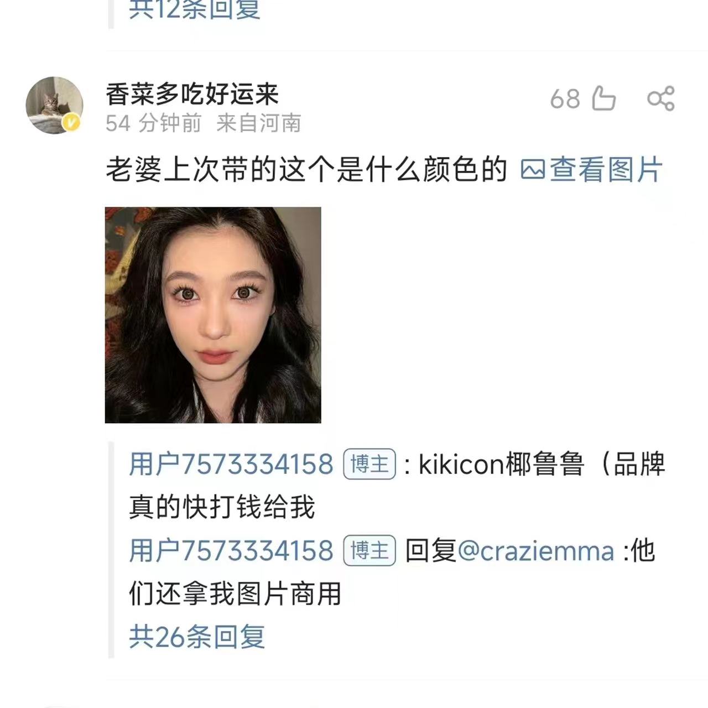Screen dimensions: 708x708
Task: Open the username 香菜多吃好运来
Action: (192, 93)
